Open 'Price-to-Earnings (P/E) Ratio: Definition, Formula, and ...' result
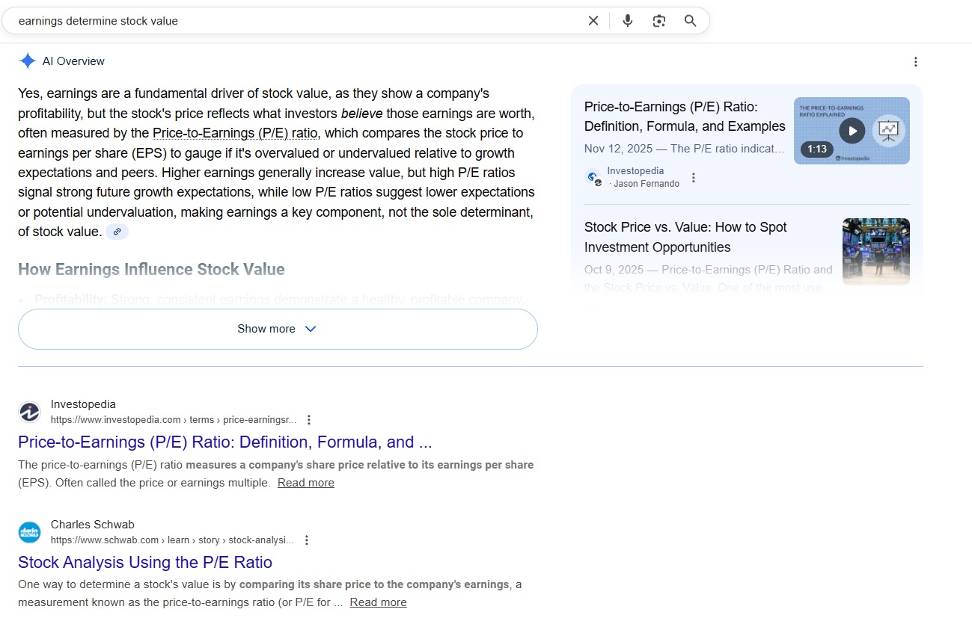This screenshot has width=972, height=627. (225, 442)
